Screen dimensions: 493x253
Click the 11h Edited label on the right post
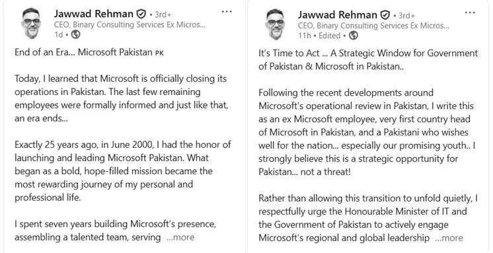(x=319, y=36)
